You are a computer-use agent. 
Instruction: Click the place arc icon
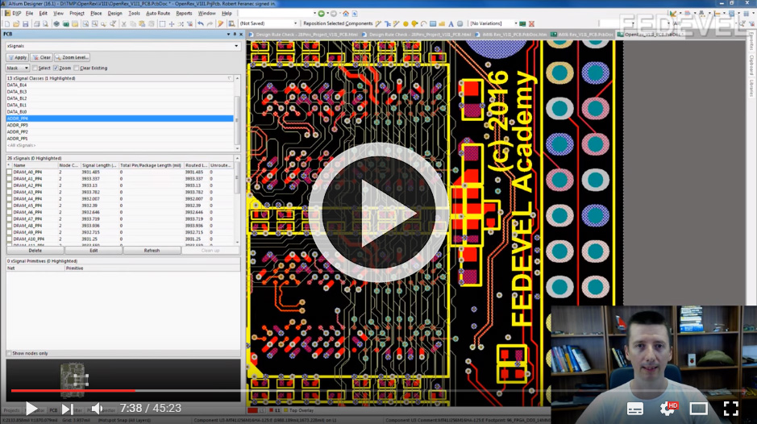point(423,23)
